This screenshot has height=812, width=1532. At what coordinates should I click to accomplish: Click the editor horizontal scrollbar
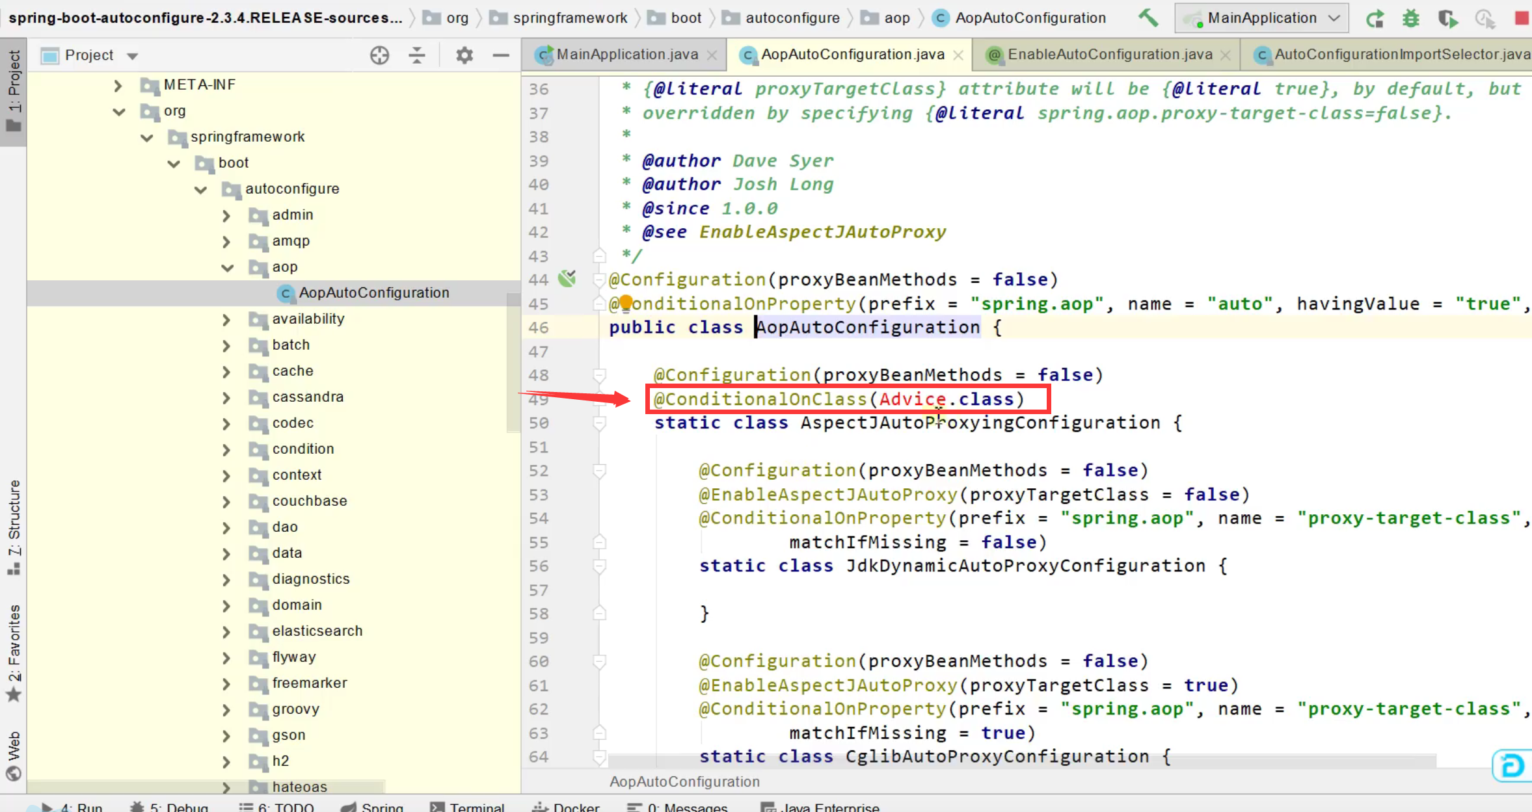tap(1021, 761)
